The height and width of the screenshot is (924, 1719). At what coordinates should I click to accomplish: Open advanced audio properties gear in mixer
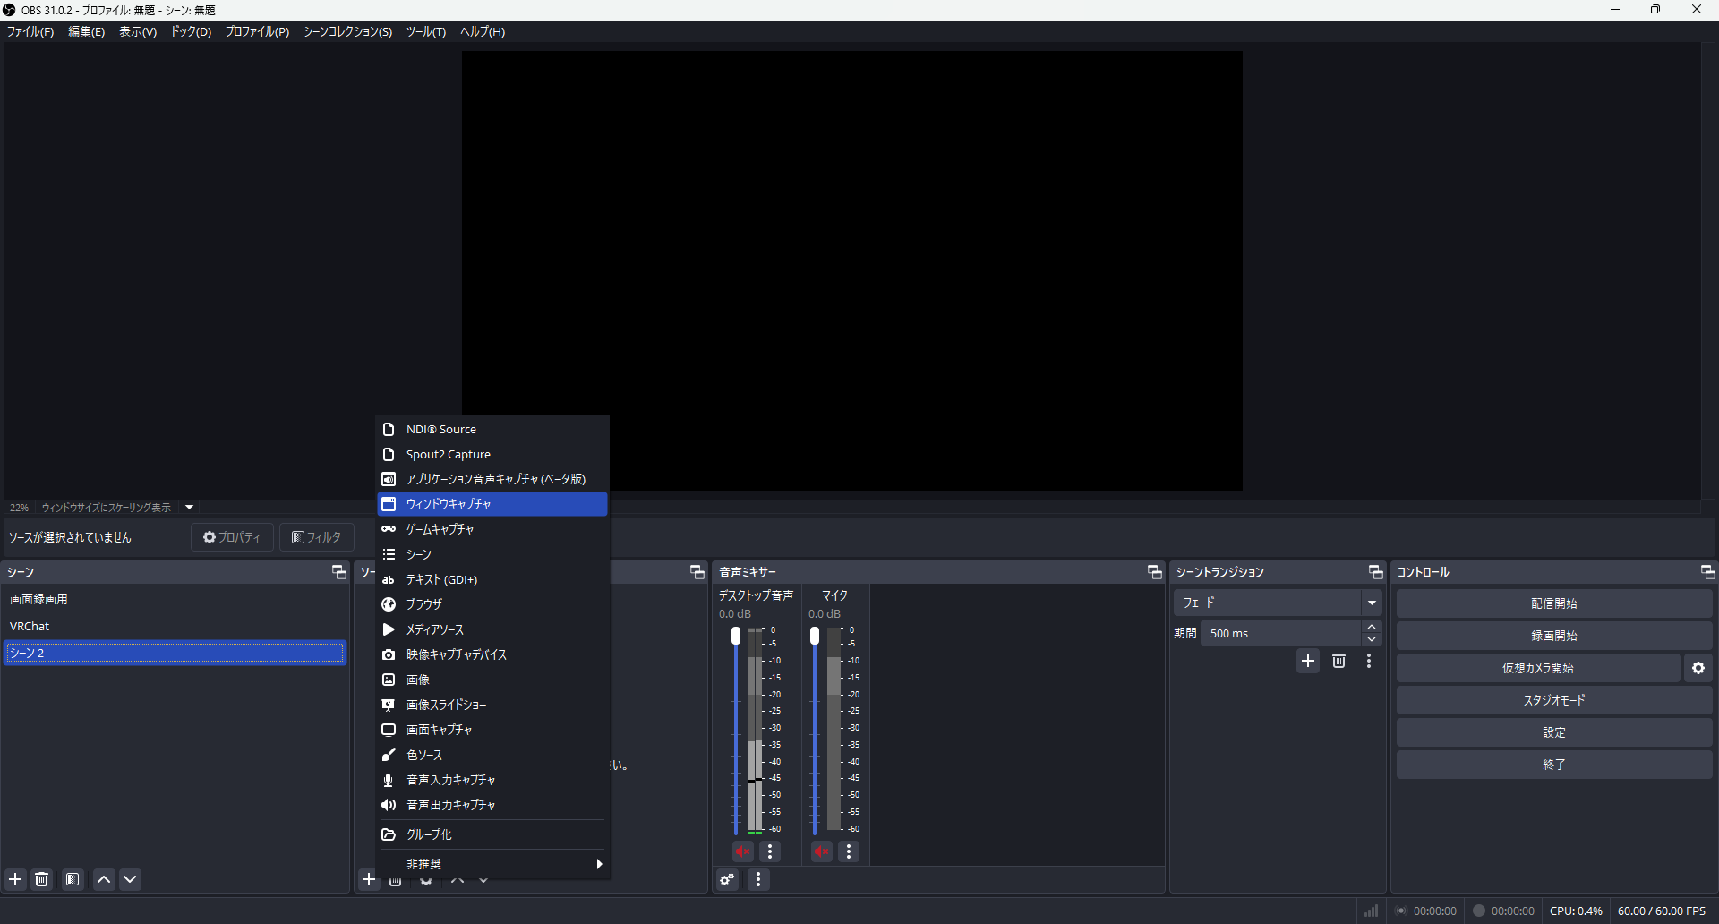tap(726, 879)
